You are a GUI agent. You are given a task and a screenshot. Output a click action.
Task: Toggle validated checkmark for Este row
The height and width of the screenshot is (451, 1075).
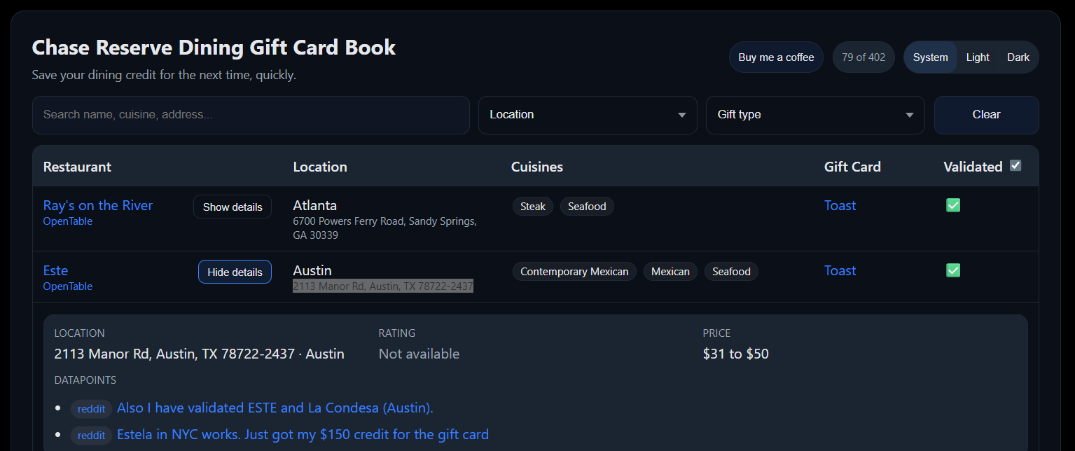pyautogui.click(x=952, y=270)
